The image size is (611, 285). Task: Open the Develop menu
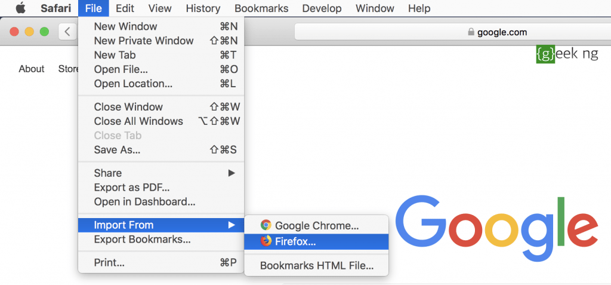click(322, 8)
